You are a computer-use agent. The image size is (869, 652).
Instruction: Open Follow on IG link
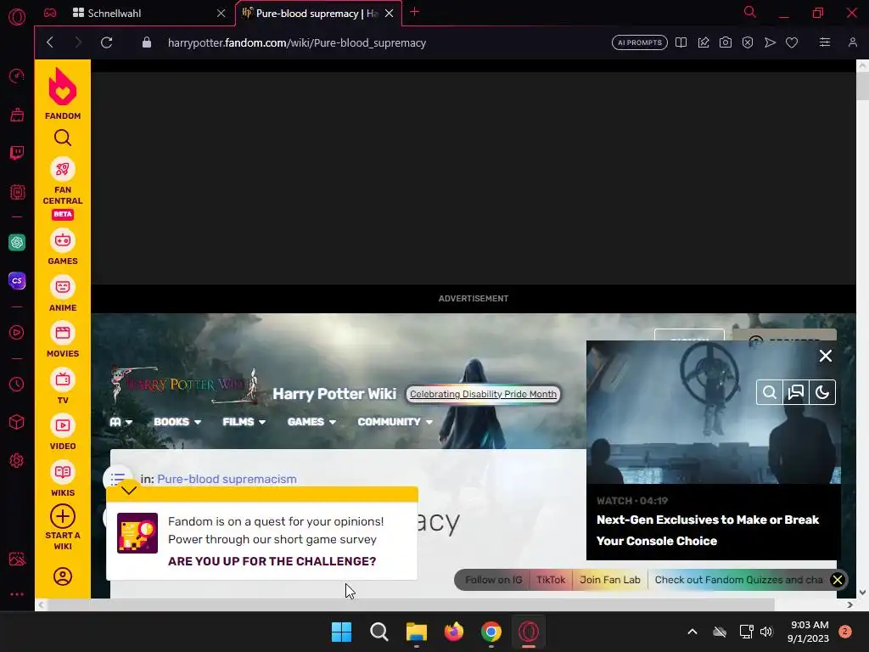point(493,580)
